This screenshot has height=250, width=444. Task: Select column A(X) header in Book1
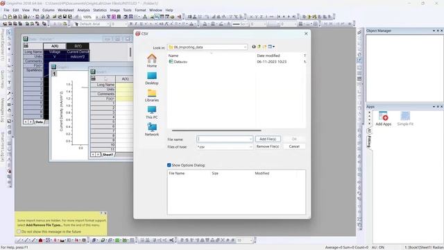125,78
